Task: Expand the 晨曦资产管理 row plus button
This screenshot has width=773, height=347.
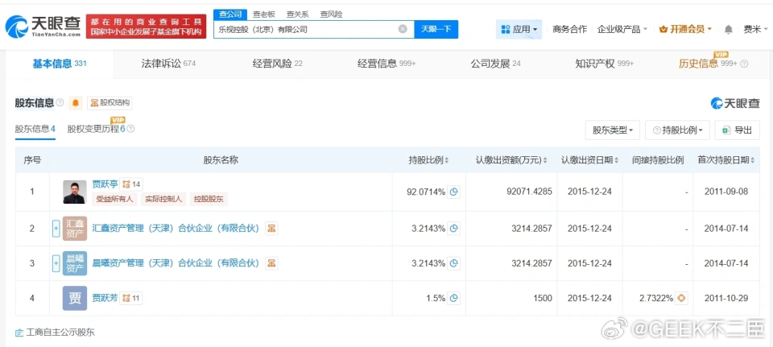Action: (56, 263)
